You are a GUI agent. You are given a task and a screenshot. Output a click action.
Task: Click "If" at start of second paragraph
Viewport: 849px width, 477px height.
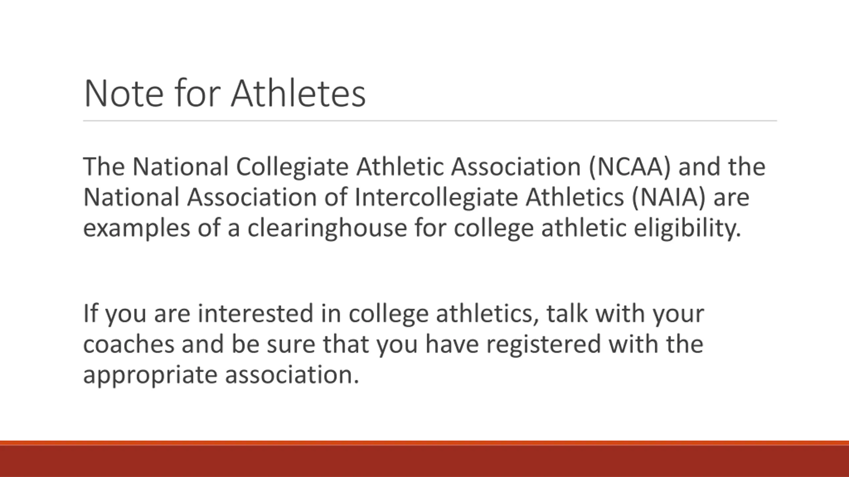coord(90,314)
